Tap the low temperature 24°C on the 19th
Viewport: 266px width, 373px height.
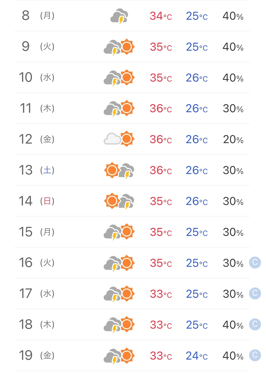click(197, 356)
